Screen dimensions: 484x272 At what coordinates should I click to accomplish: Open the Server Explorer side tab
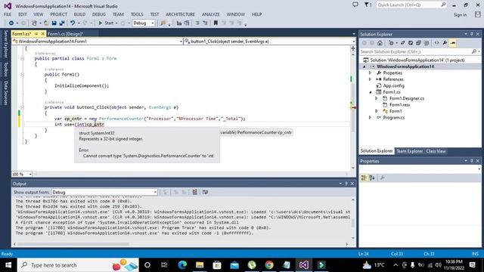point(5,44)
